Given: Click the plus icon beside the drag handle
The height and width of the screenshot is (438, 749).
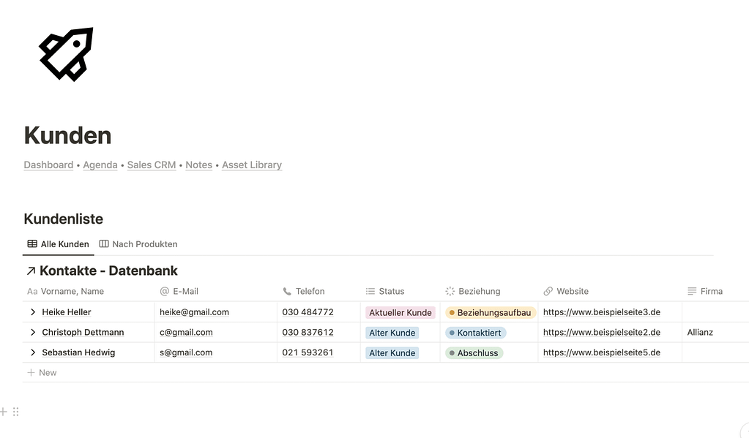Looking at the screenshot, I should pyautogui.click(x=4, y=412).
